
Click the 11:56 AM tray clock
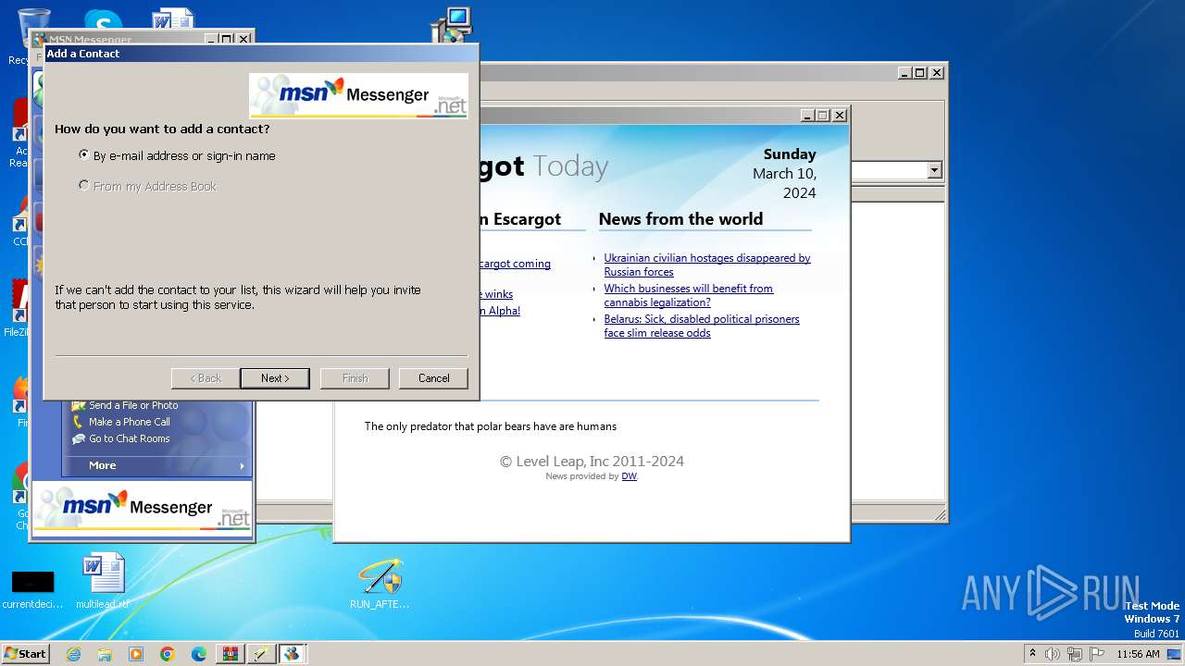coord(1138,654)
